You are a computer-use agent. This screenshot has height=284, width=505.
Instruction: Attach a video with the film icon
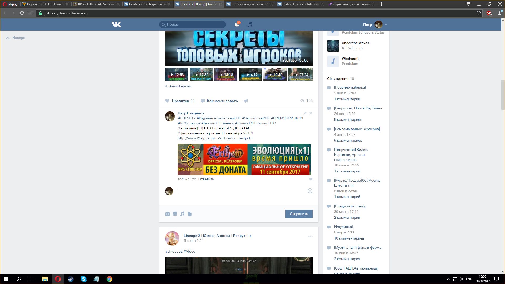click(x=175, y=214)
